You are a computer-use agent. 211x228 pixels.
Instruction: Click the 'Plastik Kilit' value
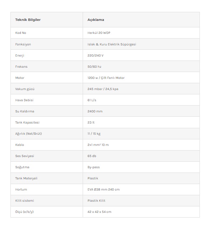(x=96, y=201)
